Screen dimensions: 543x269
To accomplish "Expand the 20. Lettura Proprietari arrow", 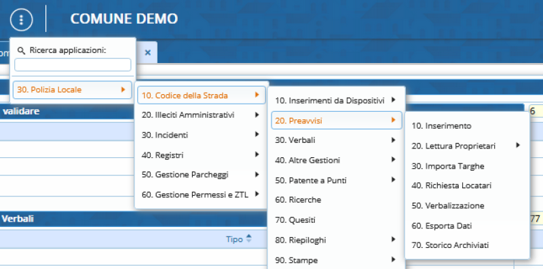I will pos(518,146).
